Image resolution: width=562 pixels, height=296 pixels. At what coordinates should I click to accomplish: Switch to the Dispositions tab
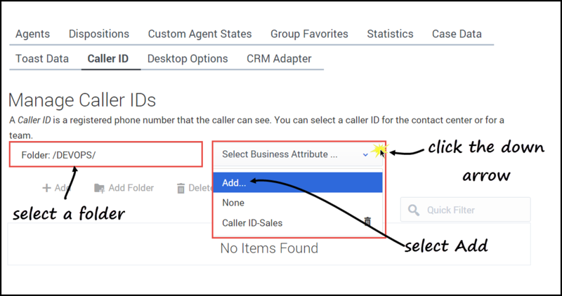tap(99, 34)
